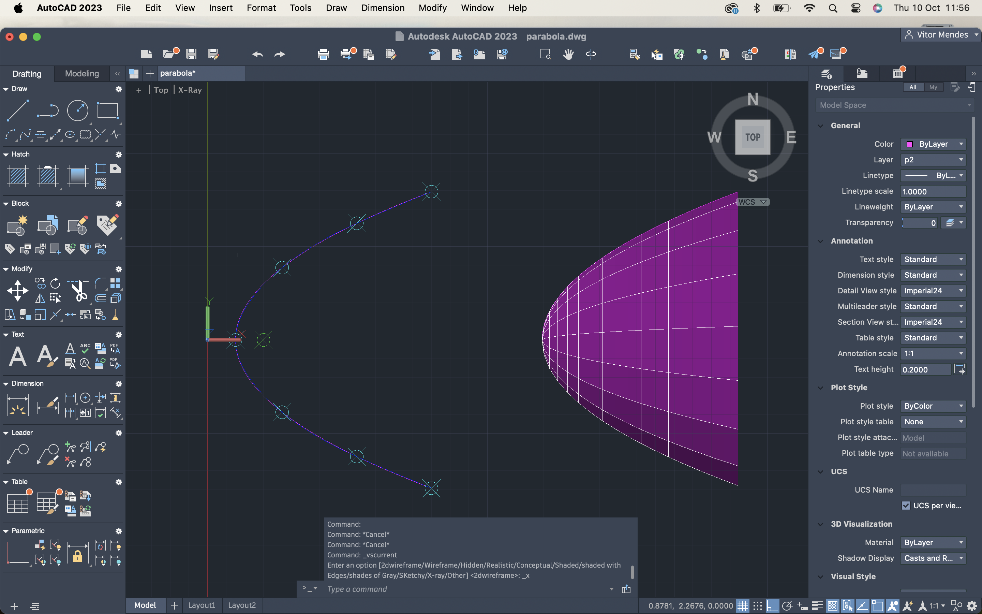982x614 pixels.
Task: Click the Orbit tool icon
Action: coord(591,54)
